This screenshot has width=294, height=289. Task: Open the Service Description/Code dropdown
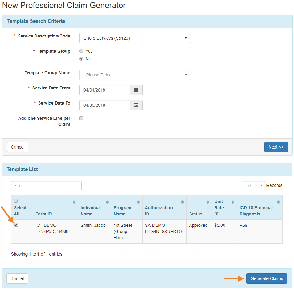click(x=135, y=38)
